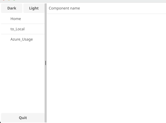Maximize the window with the green button
166x123 pixels.
coord(14,0)
